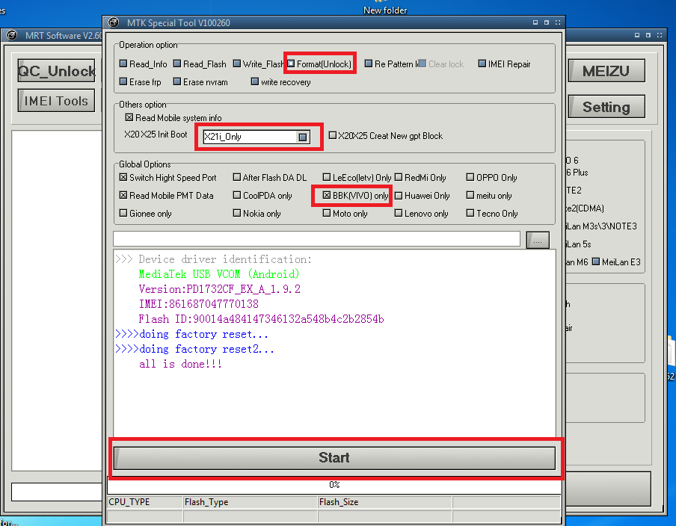Tick the Write_Flash checkbox

point(237,64)
